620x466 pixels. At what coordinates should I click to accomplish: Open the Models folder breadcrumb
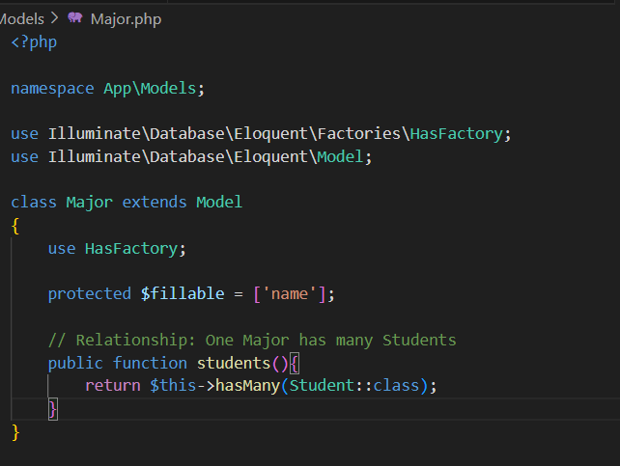click(21, 18)
